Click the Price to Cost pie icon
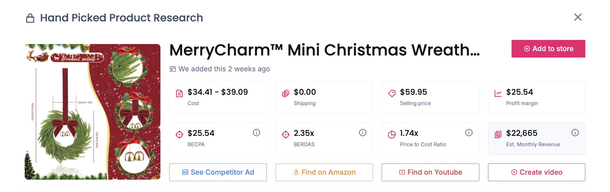Screen dimensions: 610x192 pos(392,135)
